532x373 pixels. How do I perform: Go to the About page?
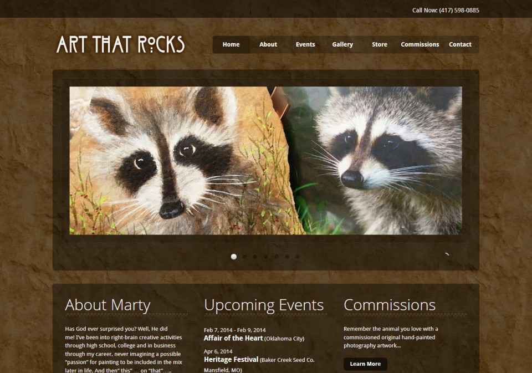tap(268, 44)
